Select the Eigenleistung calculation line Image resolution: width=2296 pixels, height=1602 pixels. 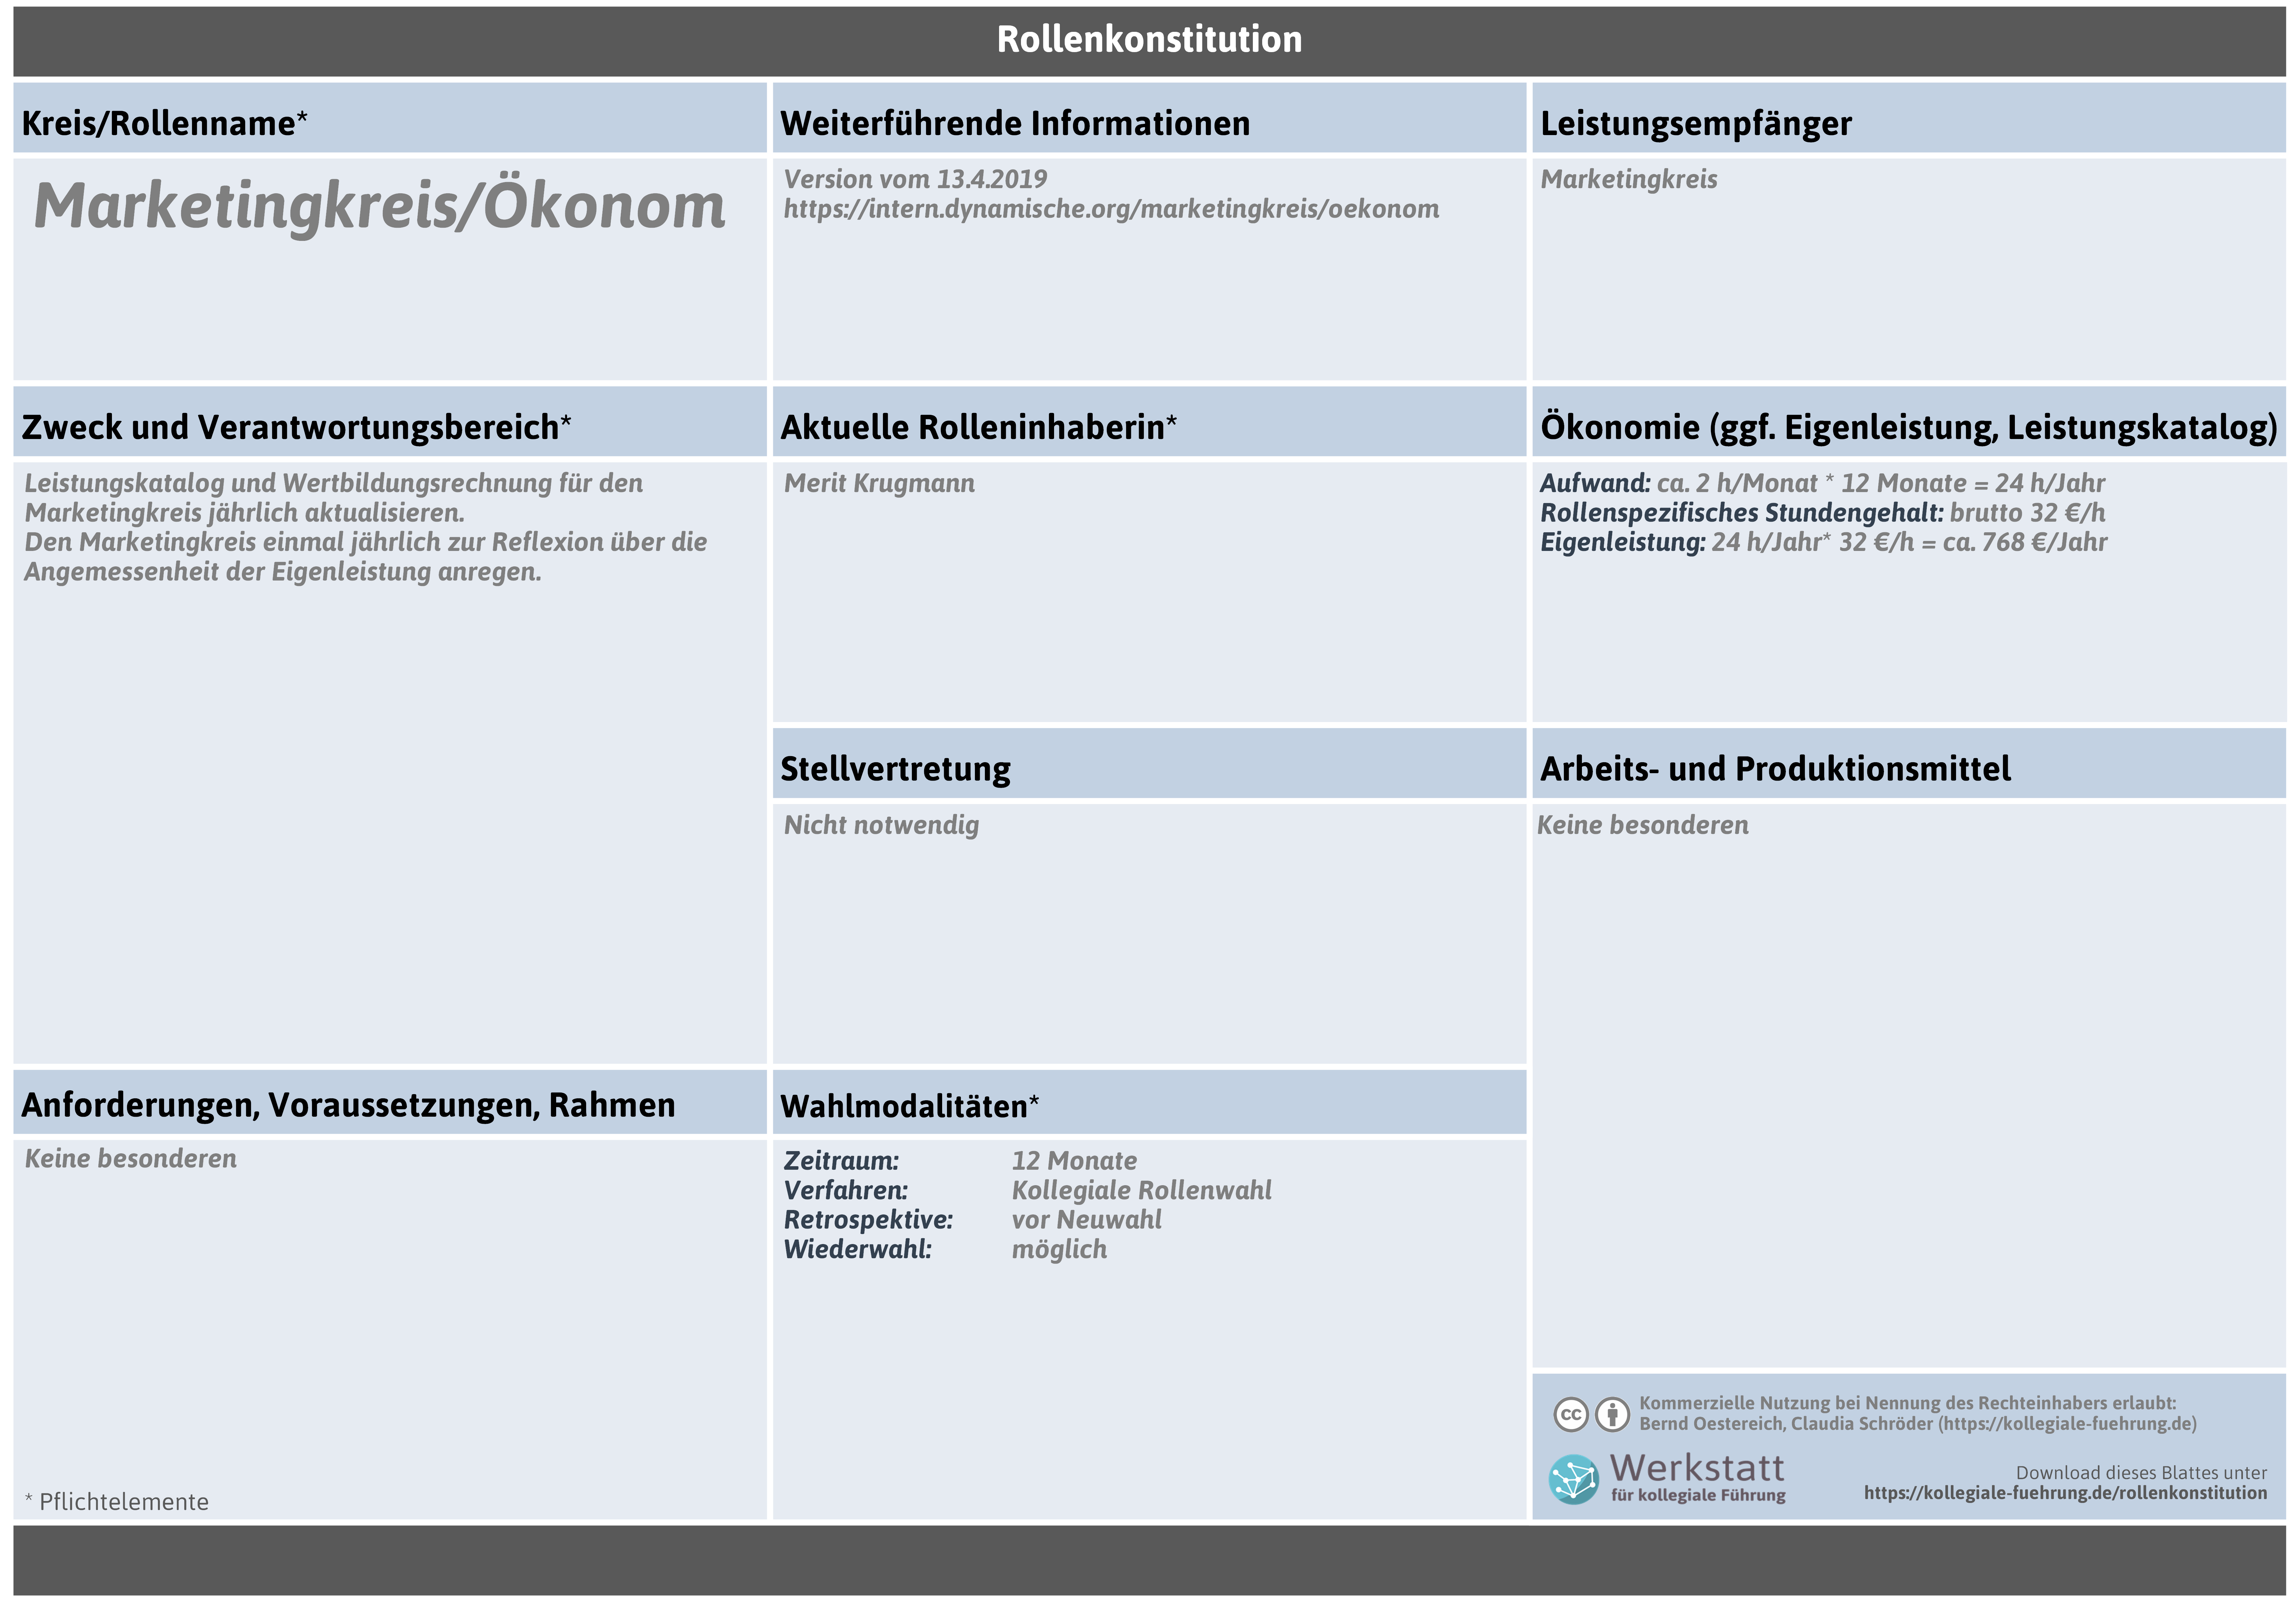click(1823, 542)
